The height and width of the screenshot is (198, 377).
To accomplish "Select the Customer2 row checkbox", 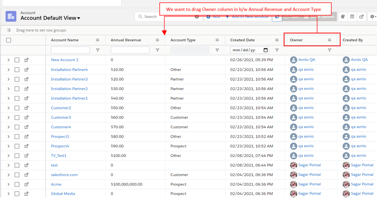I will 17,108.
